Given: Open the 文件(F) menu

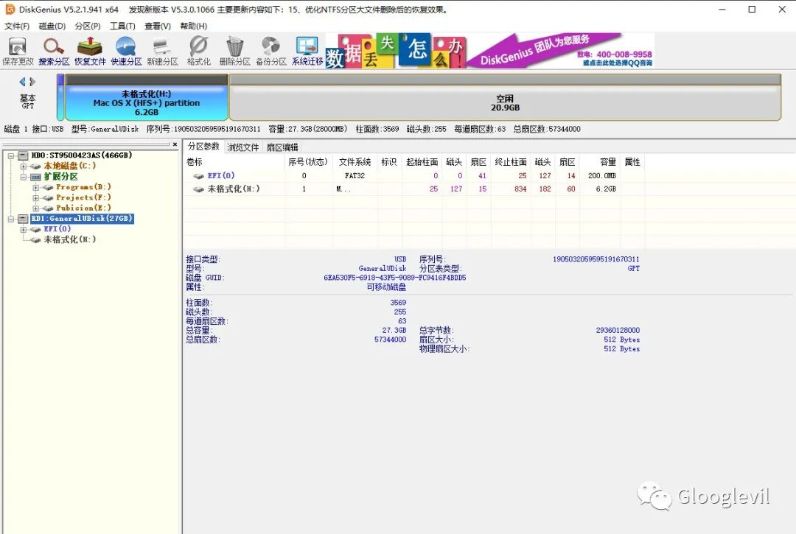Looking at the screenshot, I should [x=17, y=26].
